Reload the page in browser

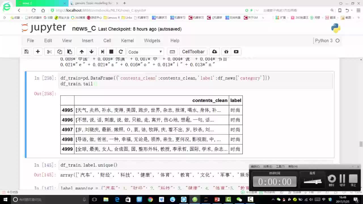[33, 10]
